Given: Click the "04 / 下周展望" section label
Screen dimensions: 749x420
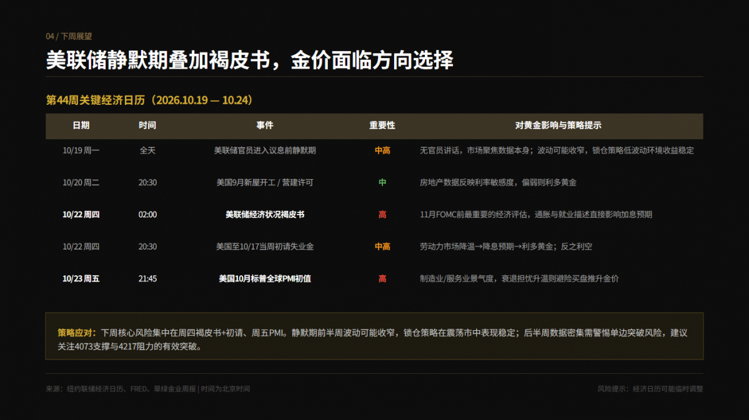Looking at the screenshot, I should 69,36.
